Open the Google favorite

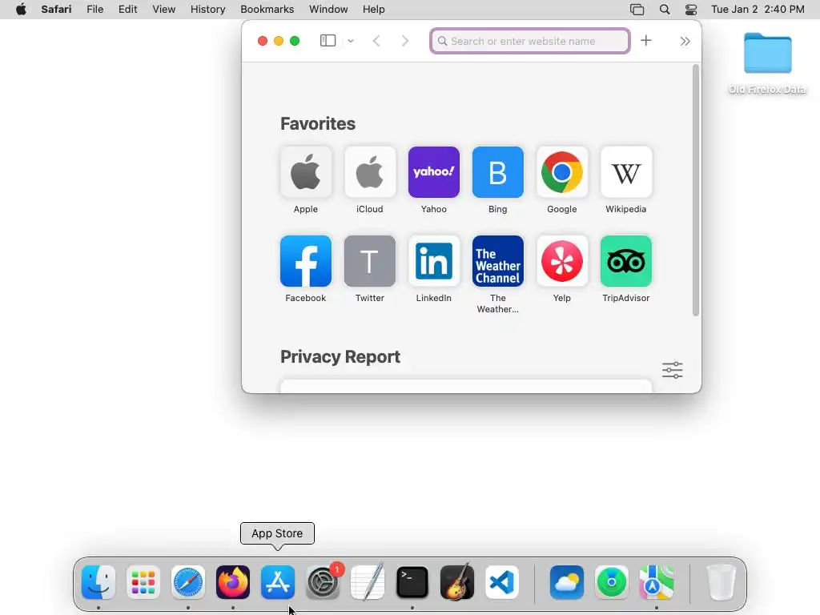tap(561, 172)
